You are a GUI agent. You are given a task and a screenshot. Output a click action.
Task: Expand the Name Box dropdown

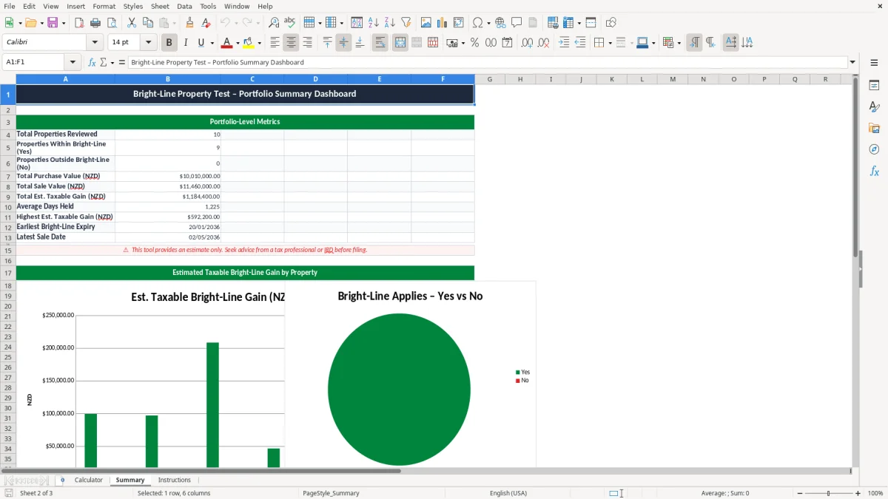coord(73,62)
